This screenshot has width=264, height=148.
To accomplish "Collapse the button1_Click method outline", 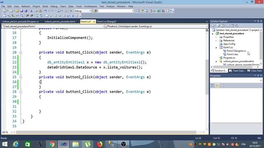I will [x=21, y=53].
